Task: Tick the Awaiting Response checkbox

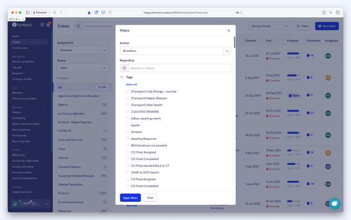Action: 127,139
